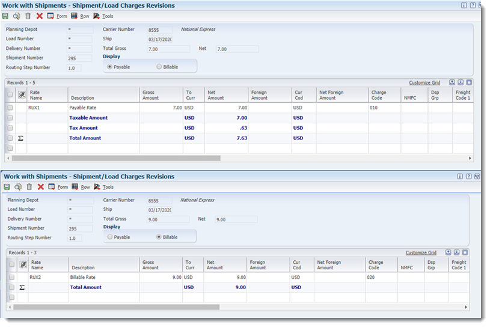
Task: Open the Form menu in upper window
Action: click(61, 16)
